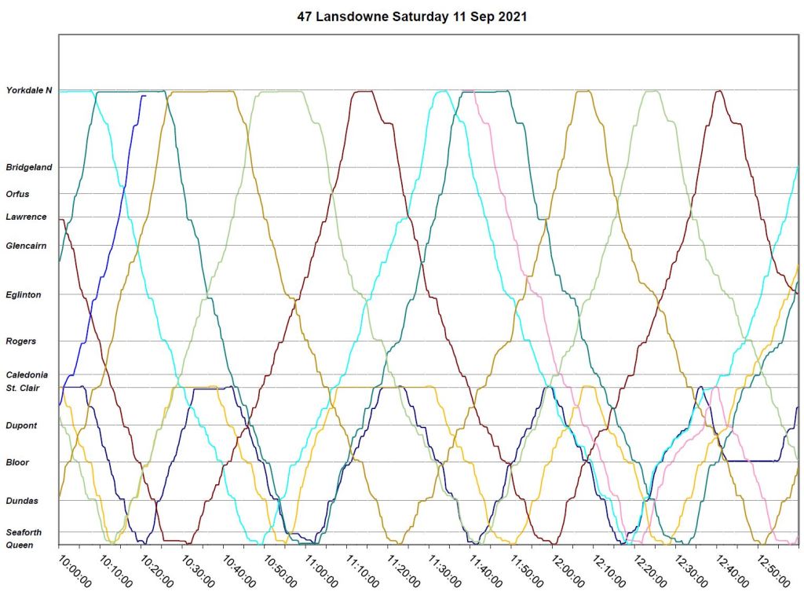Select the Rogers stop label
Screen dimensions: 804x595
[20, 341]
